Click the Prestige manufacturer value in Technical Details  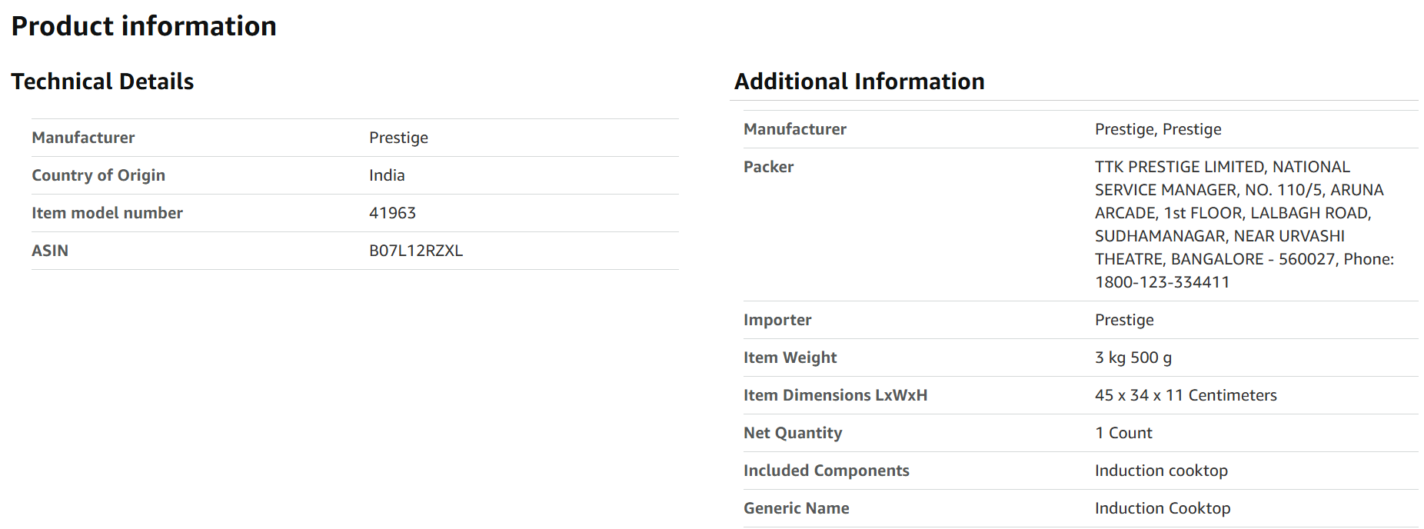(398, 138)
